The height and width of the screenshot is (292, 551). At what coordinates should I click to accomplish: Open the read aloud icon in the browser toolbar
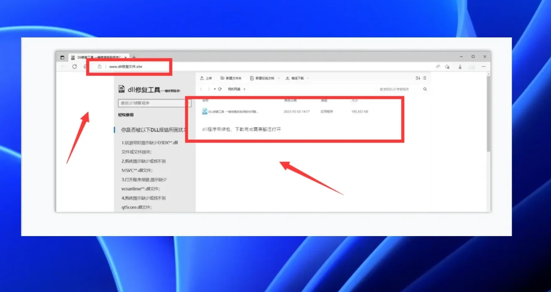tap(438, 67)
